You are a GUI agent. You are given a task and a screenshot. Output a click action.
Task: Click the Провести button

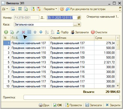[73, 105]
